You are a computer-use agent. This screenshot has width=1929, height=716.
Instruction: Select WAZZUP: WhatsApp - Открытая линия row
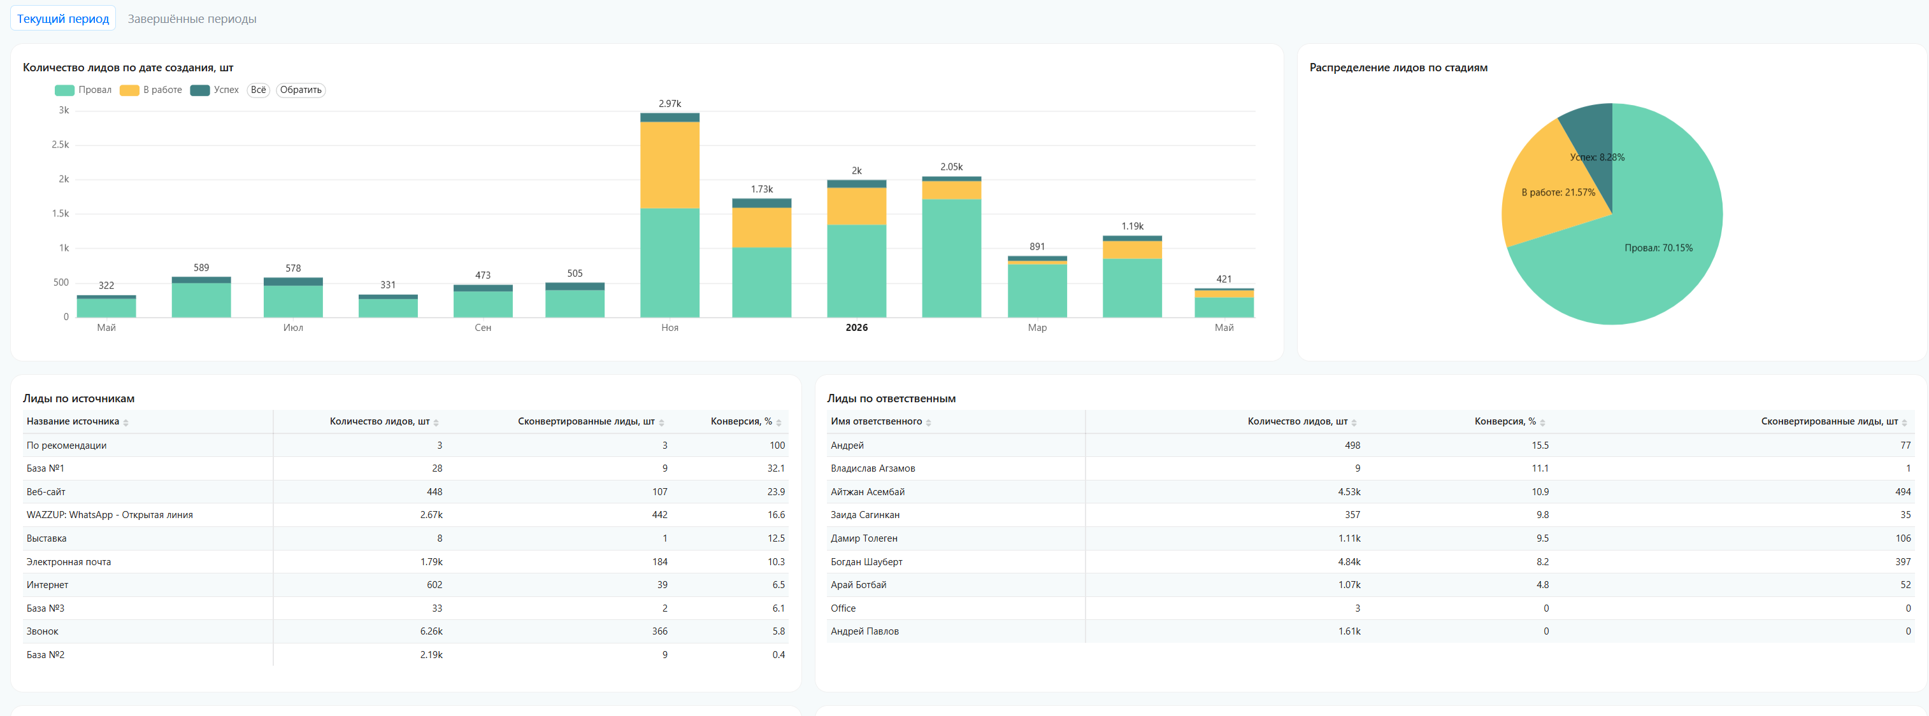(405, 515)
